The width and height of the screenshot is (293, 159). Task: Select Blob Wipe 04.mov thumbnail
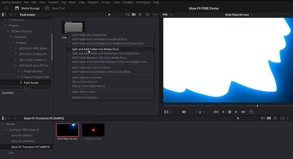pyautogui.click(x=68, y=130)
